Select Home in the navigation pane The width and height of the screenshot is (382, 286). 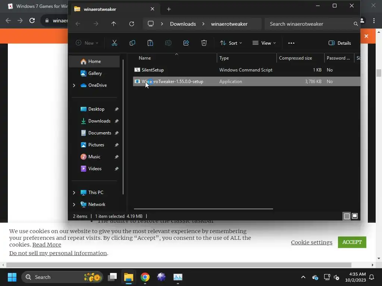[94, 61]
